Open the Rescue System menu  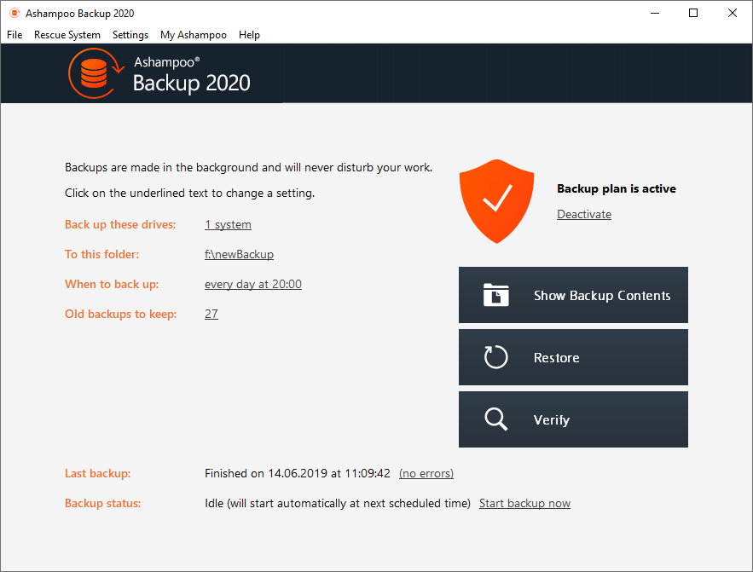click(67, 35)
